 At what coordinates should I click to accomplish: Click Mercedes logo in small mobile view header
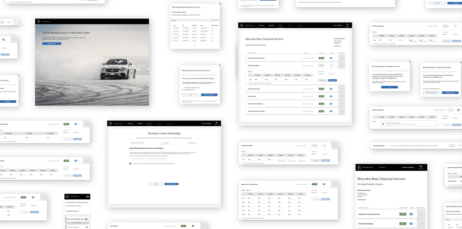click(67, 197)
